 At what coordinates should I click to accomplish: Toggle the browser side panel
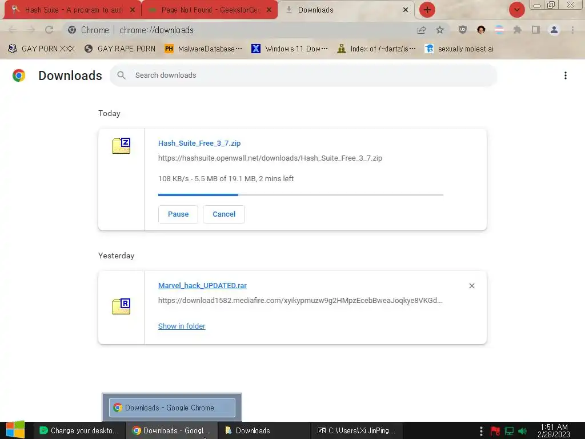point(536,30)
